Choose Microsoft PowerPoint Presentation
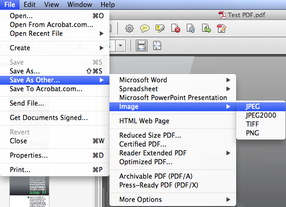 click(x=173, y=98)
